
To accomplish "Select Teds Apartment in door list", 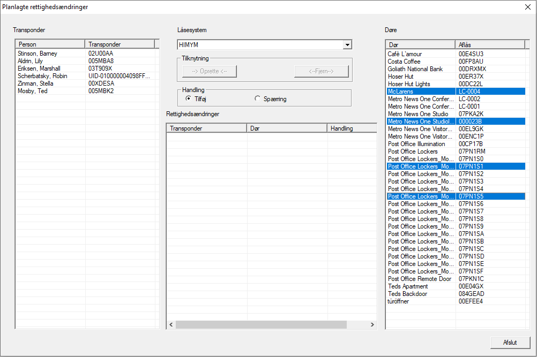I will tap(408, 286).
